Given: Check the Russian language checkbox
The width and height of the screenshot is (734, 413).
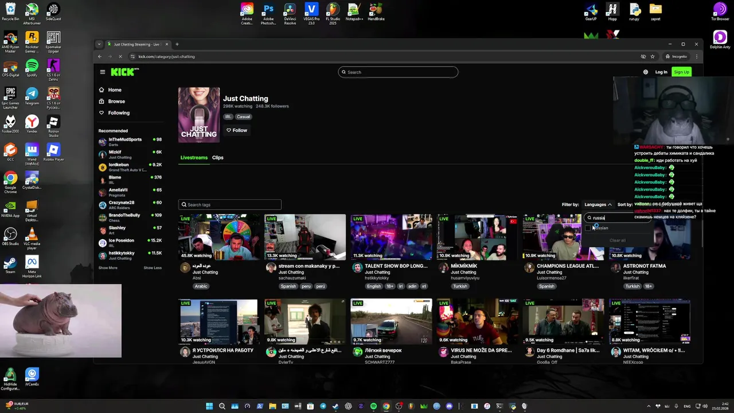Looking at the screenshot, I should 588,228.
